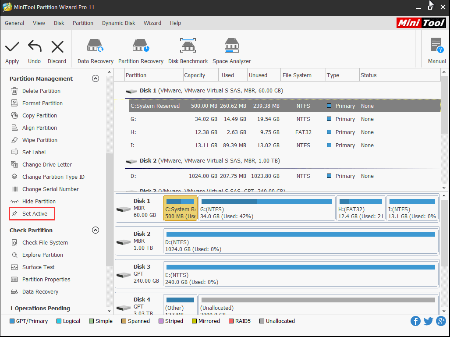This screenshot has height=337, width=450.
Task: Click the Partition Properties link
Action: tap(46, 279)
